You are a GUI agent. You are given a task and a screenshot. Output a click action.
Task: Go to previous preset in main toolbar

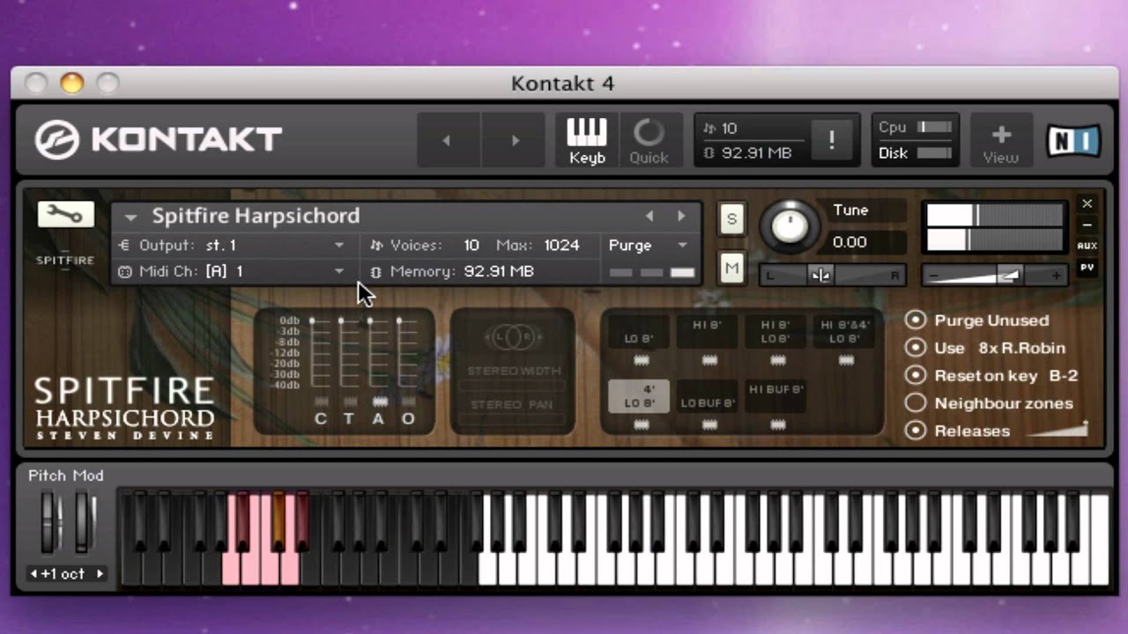click(447, 140)
